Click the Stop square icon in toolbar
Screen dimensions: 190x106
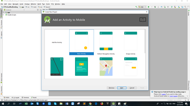[168, 7]
